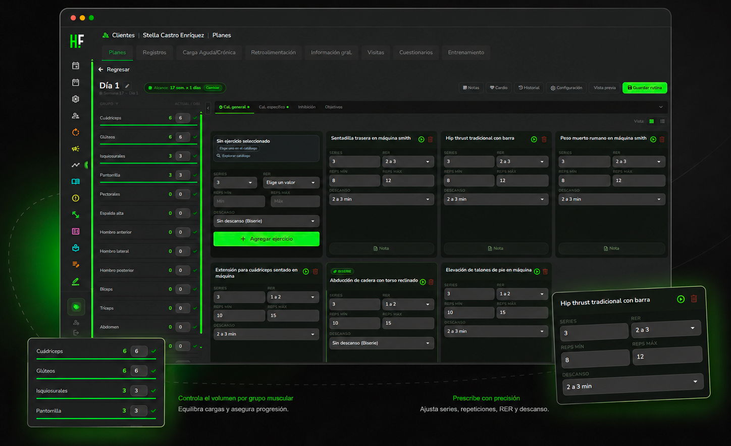Screen dimensions: 731x446
Task: Open the orange edit-list sidebar icon
Action: pyautogui.click(x=76, y=264)
